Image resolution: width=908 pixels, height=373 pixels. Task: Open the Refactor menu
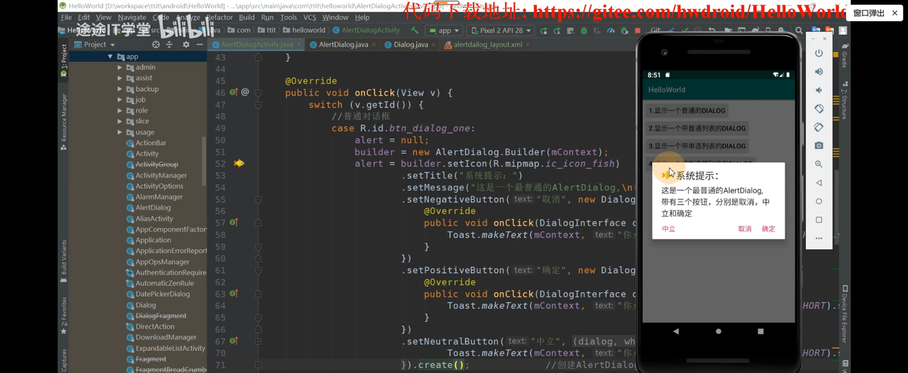219,17
